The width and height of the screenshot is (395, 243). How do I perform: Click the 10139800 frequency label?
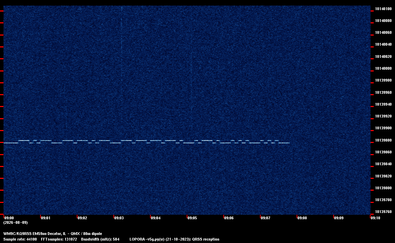(383, 188)
